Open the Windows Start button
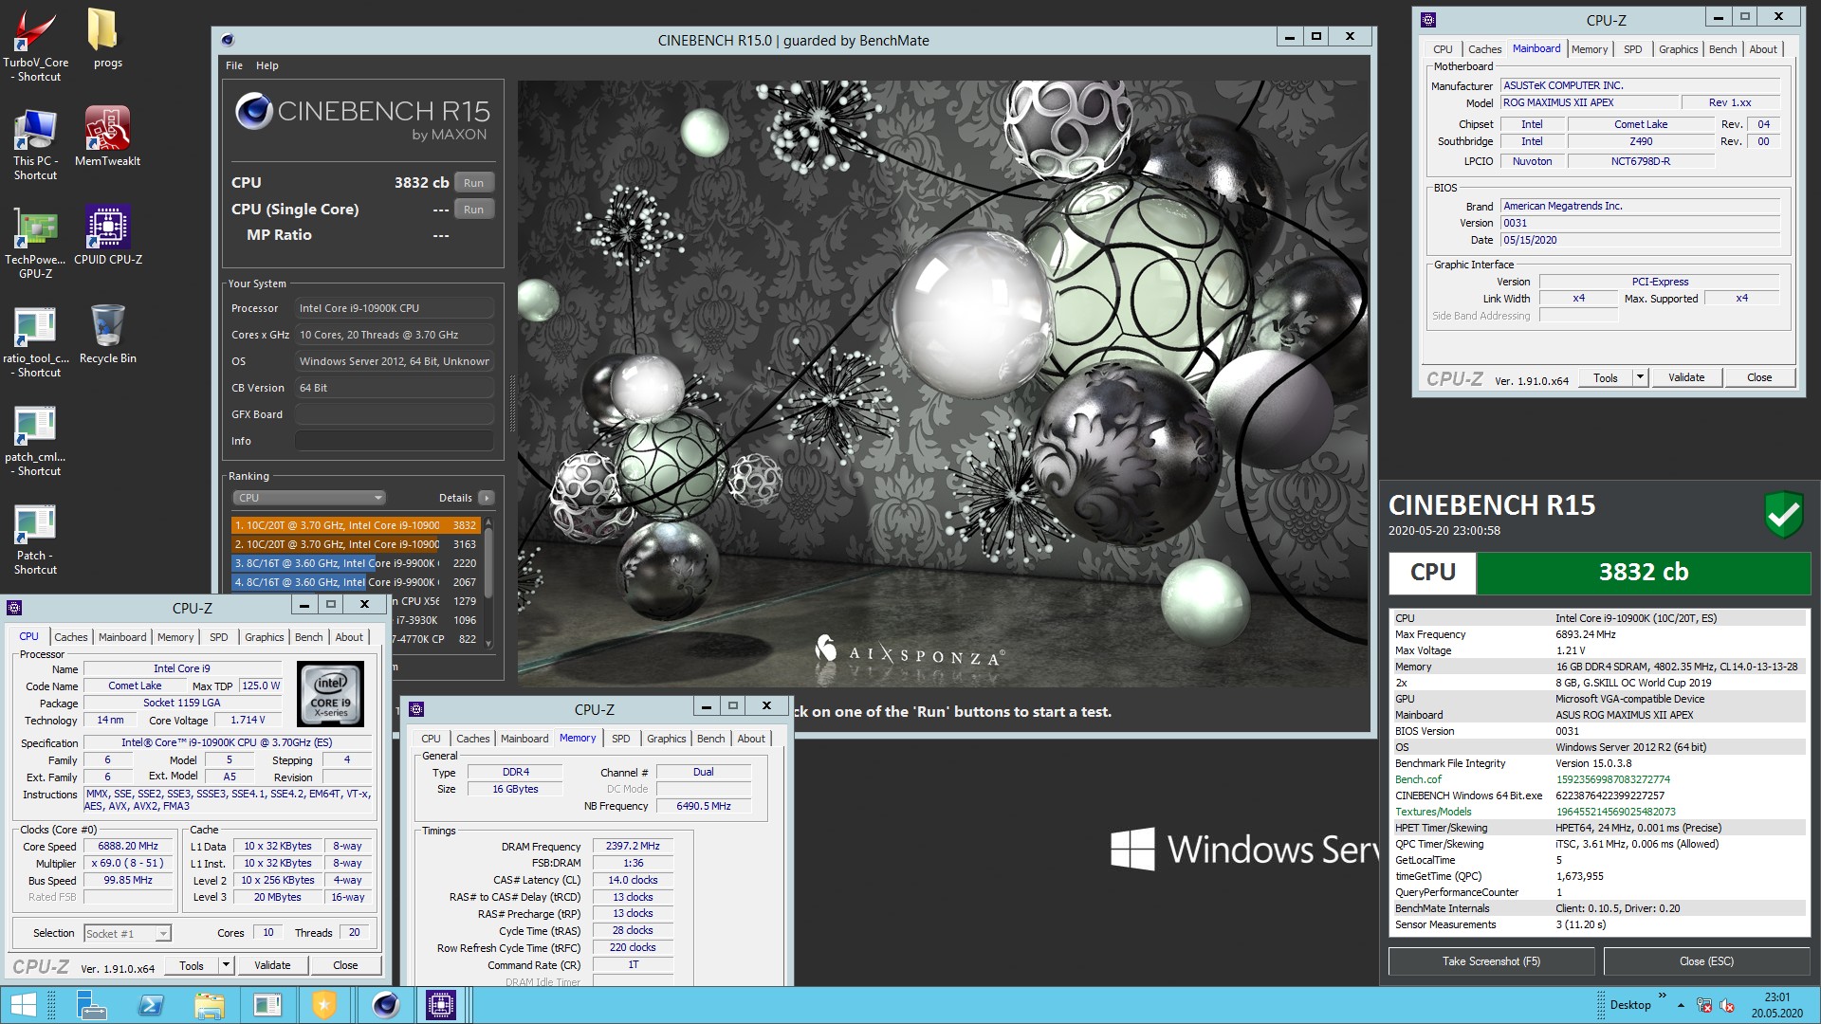This screenshot has width=1821, height=1024. (23, 1005)
